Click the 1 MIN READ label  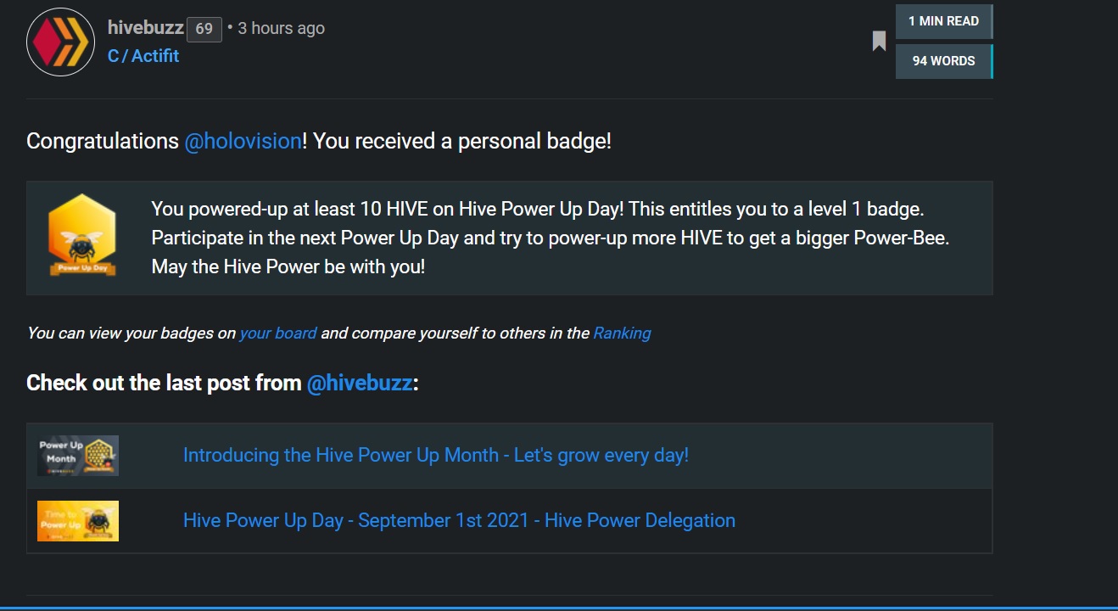pyautogui.click(x=944, y=21)
